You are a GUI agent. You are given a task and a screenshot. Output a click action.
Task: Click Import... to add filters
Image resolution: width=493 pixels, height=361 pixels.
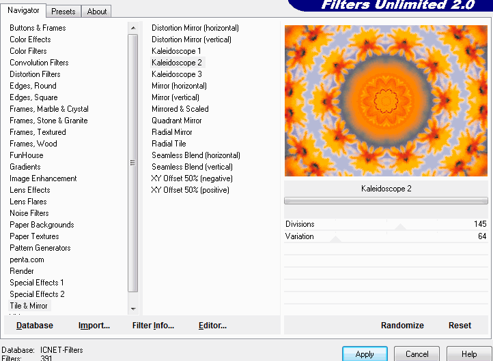click(94, 326)
